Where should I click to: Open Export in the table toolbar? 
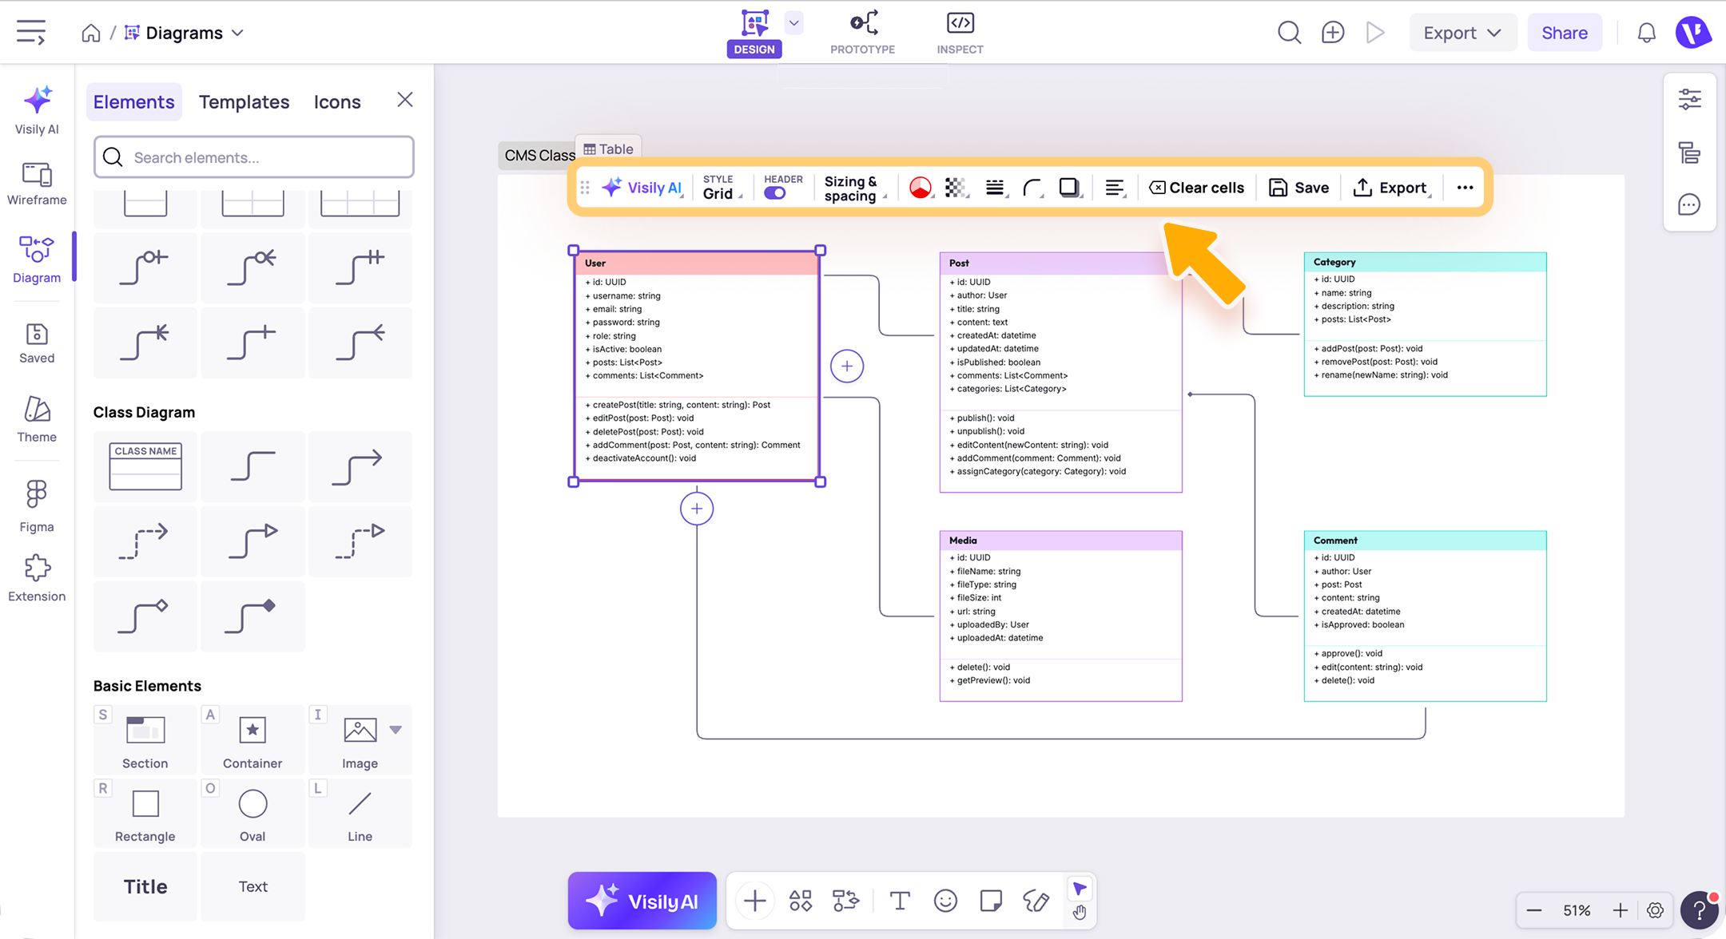click(1391, 188)
